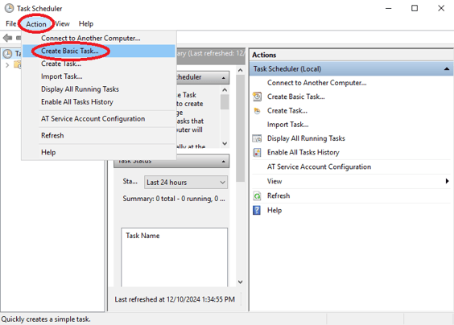454x325 pixels.
Task: Collapse the Task Scheduler (Local) actions section
Action: (x=447, y=69)
